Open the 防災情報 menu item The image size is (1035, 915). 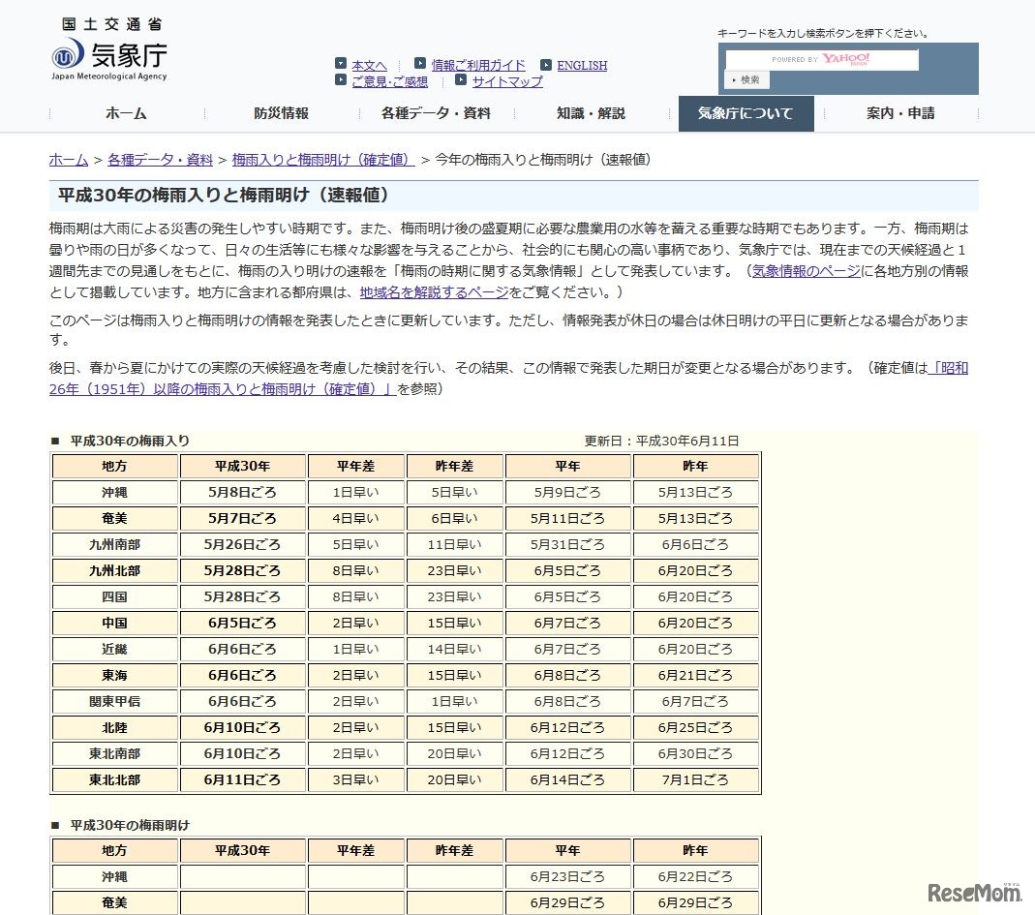click(x=280, y=113)
